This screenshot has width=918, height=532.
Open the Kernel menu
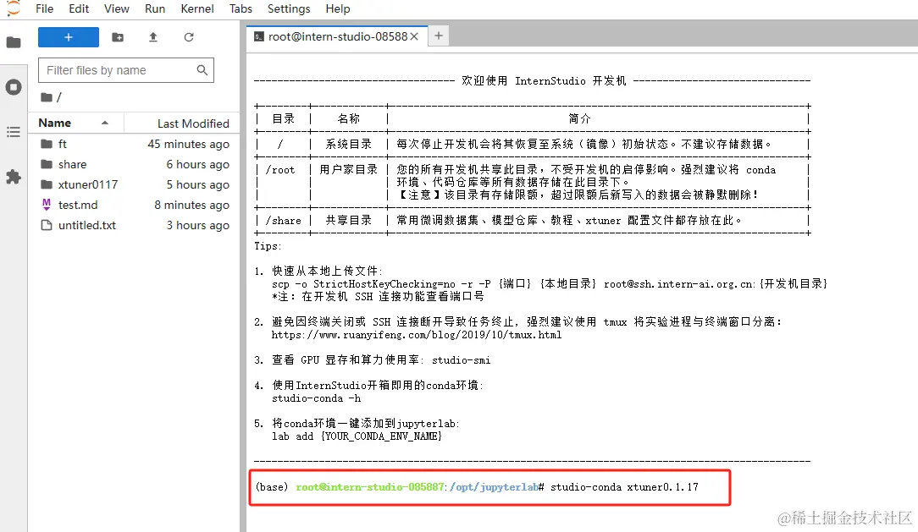pyautogui.click(x=197, y=8)
